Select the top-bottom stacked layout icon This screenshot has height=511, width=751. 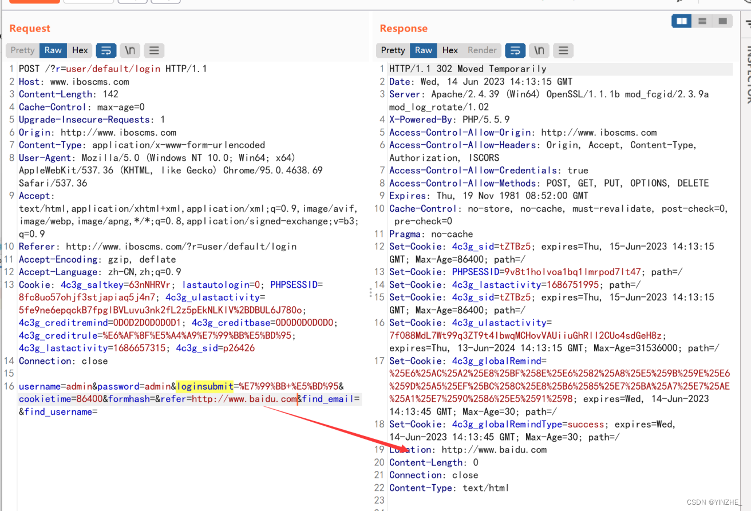(x=702, y=21)
